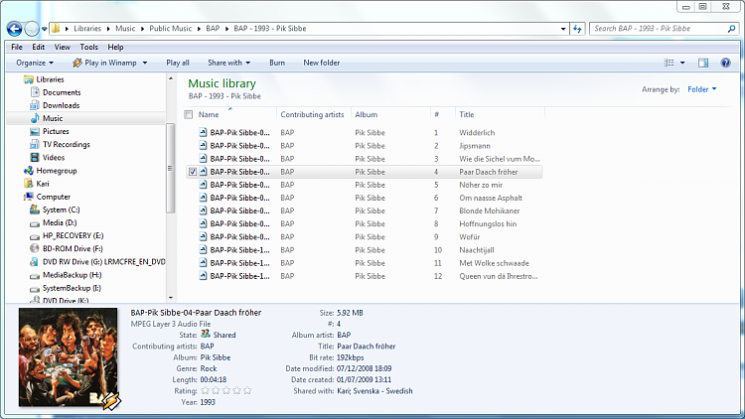Click the change view icon
The height and width of the screenshot is (419, 745).
tap(669, 63)
